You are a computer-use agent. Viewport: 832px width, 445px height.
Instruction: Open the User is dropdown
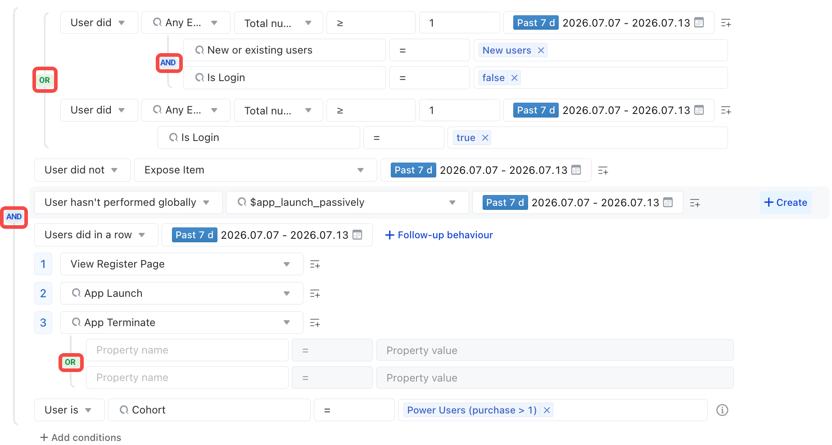coord(69,410)
